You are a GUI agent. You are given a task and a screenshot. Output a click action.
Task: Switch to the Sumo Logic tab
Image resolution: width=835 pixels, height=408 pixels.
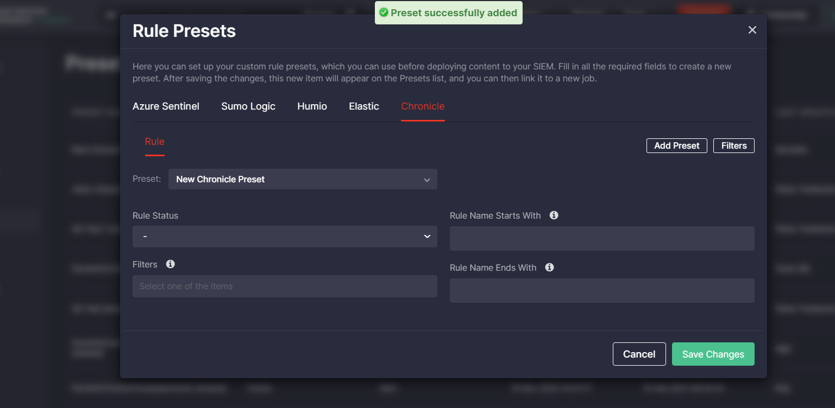[x=248, y=106]
